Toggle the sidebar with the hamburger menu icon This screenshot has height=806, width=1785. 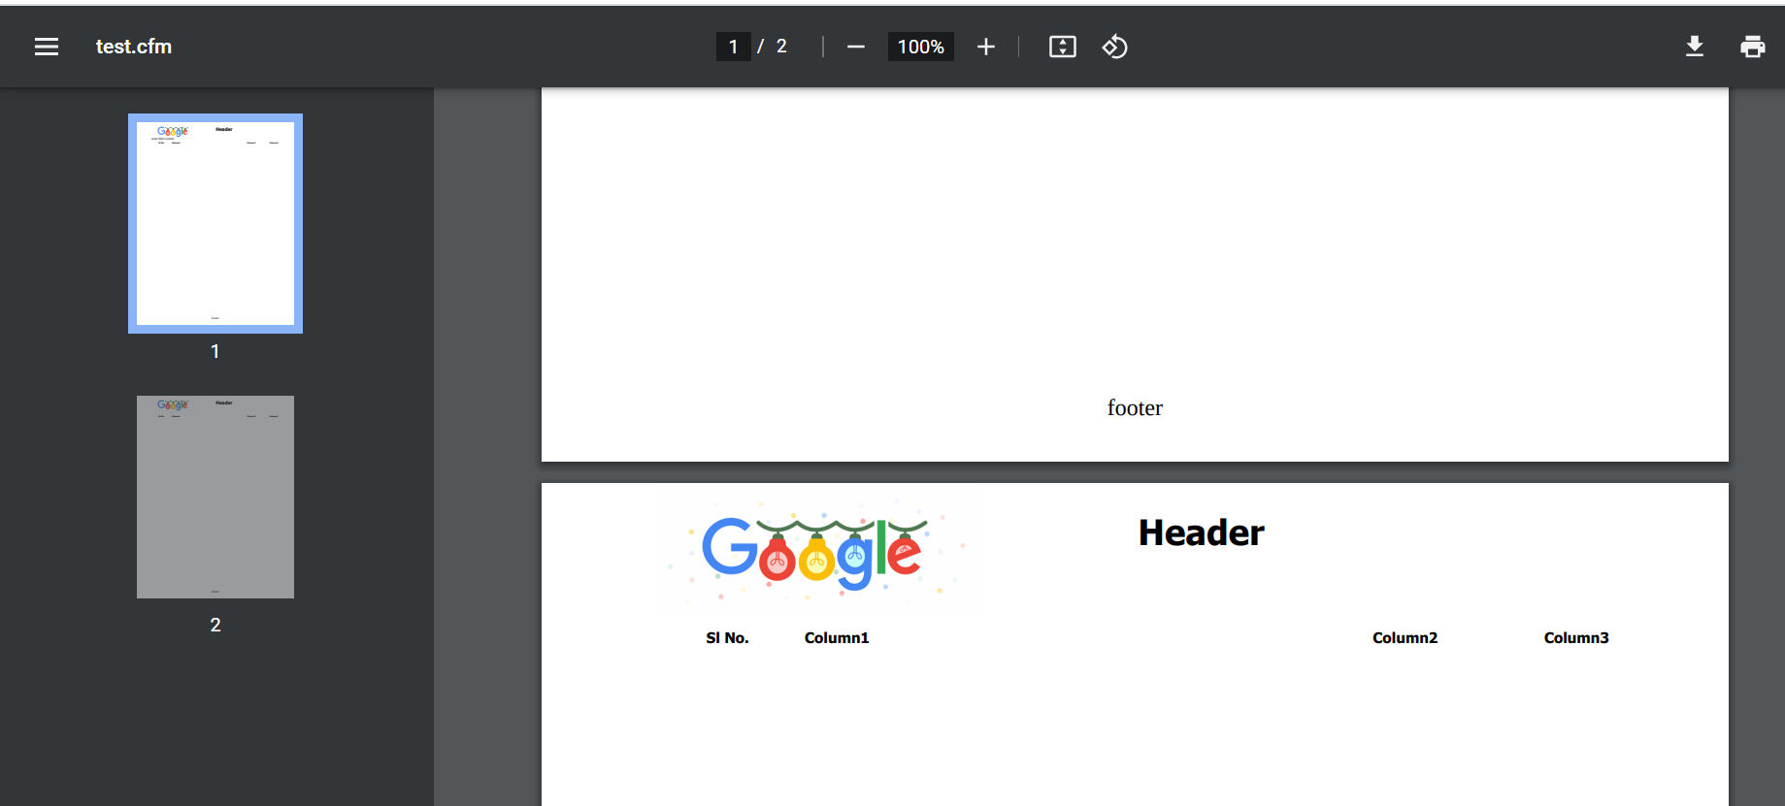(x=47, y=47)
